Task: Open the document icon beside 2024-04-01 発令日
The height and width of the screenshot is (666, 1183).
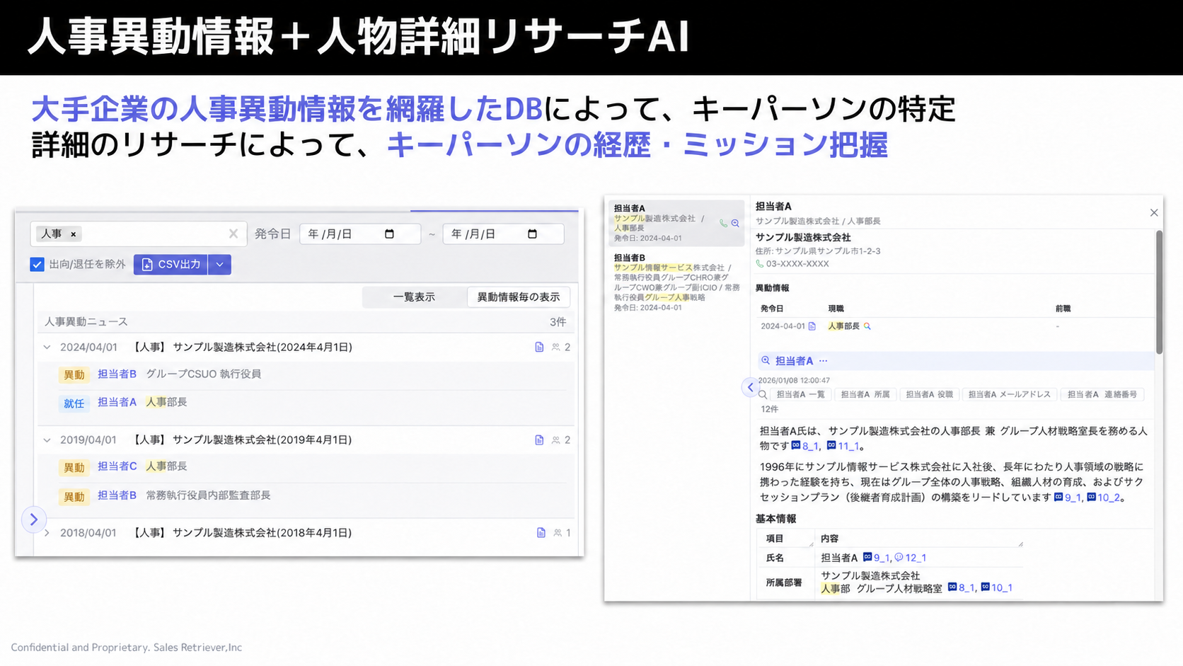Action: (x=812, y=326)
